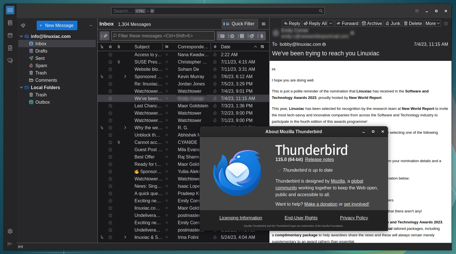Open the End-User Rights link
Screen dimensions: 456x254
point(301,218)
